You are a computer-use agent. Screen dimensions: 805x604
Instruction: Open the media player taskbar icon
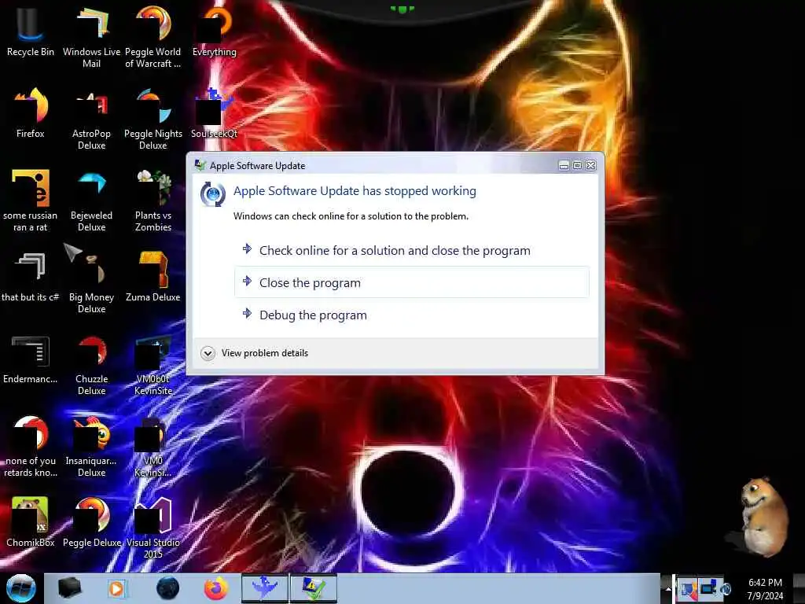click(x=116, y=588)
